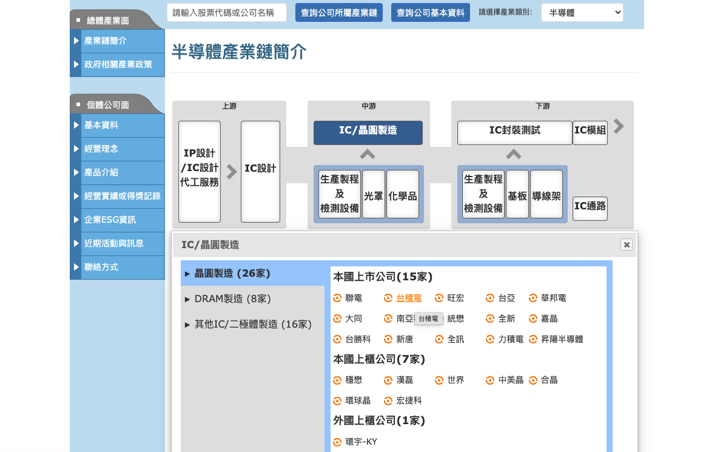This screenshot has height=452, width=706.
Task: Open company link 力積電
Action: point(511,339)
